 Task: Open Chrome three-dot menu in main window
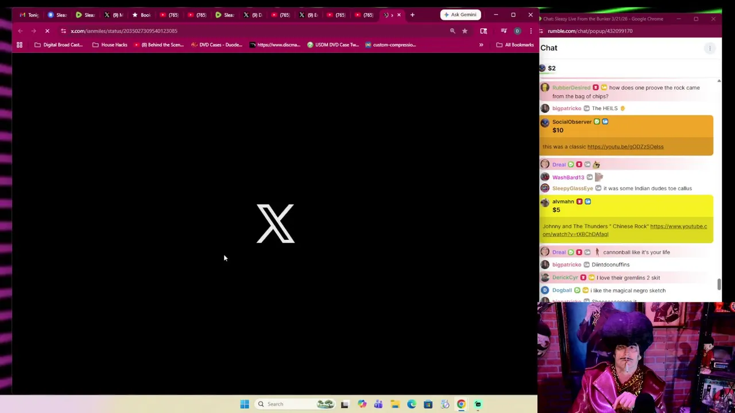[x=531, y=31]
